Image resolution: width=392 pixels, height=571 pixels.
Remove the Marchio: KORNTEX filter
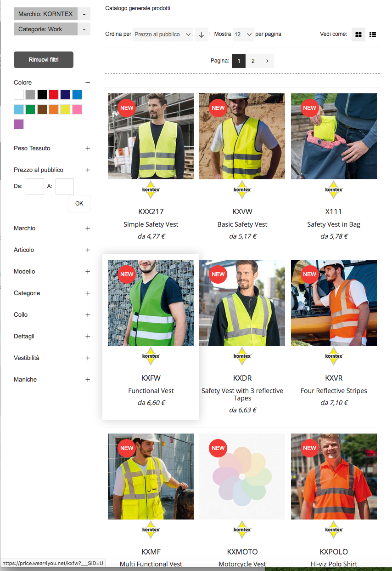point(84,14)
